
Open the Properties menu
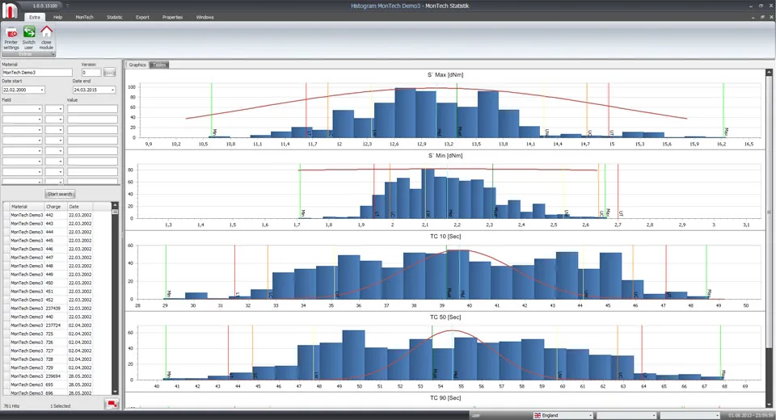pos(172,17)
